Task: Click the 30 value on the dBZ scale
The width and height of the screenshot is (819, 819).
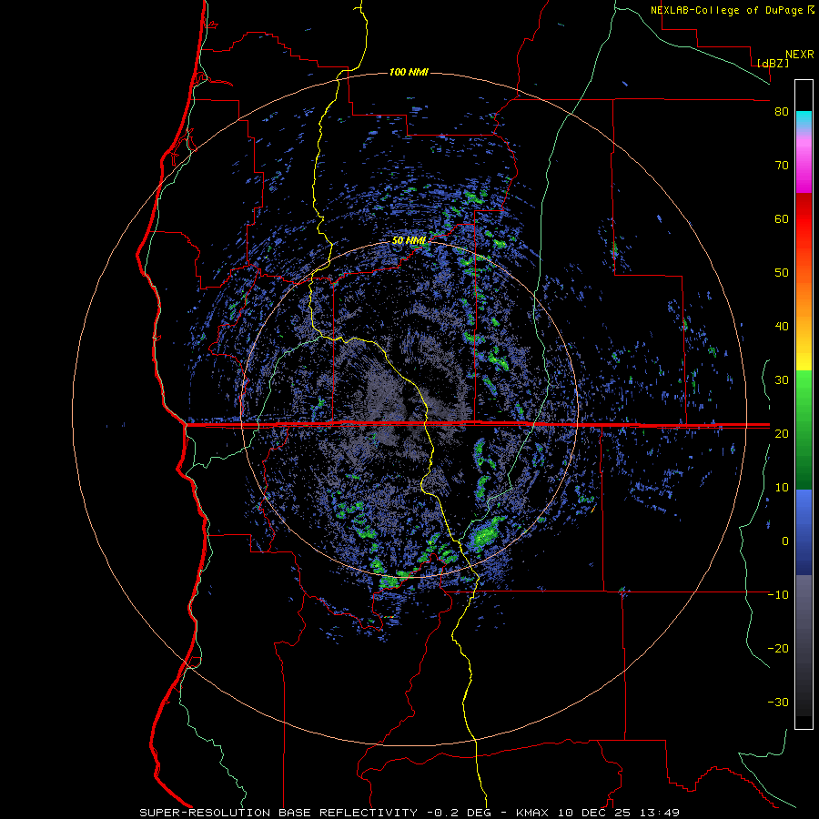Action: (782, 380)
